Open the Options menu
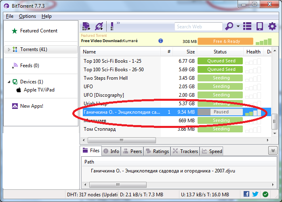 [x=27, y=16]
